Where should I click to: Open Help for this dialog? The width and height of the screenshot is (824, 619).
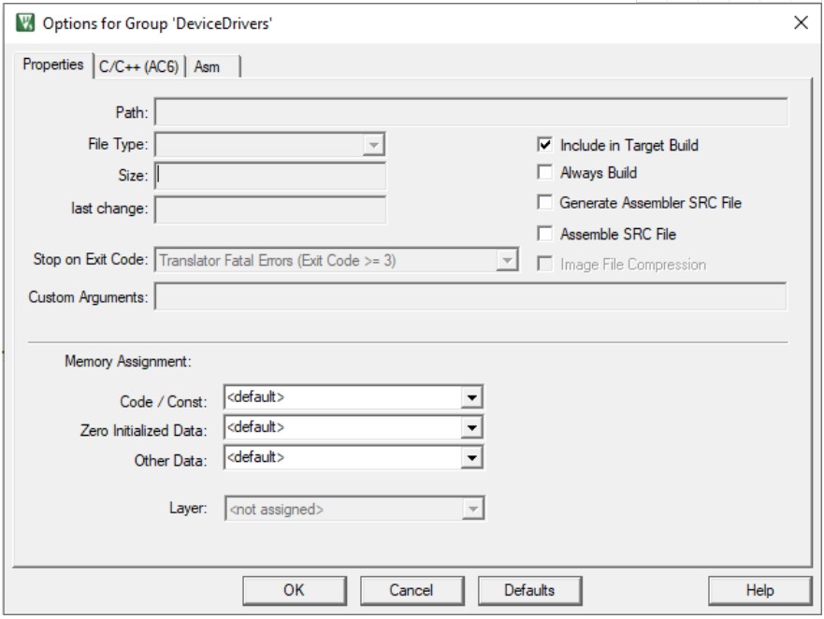coord(759,590)
